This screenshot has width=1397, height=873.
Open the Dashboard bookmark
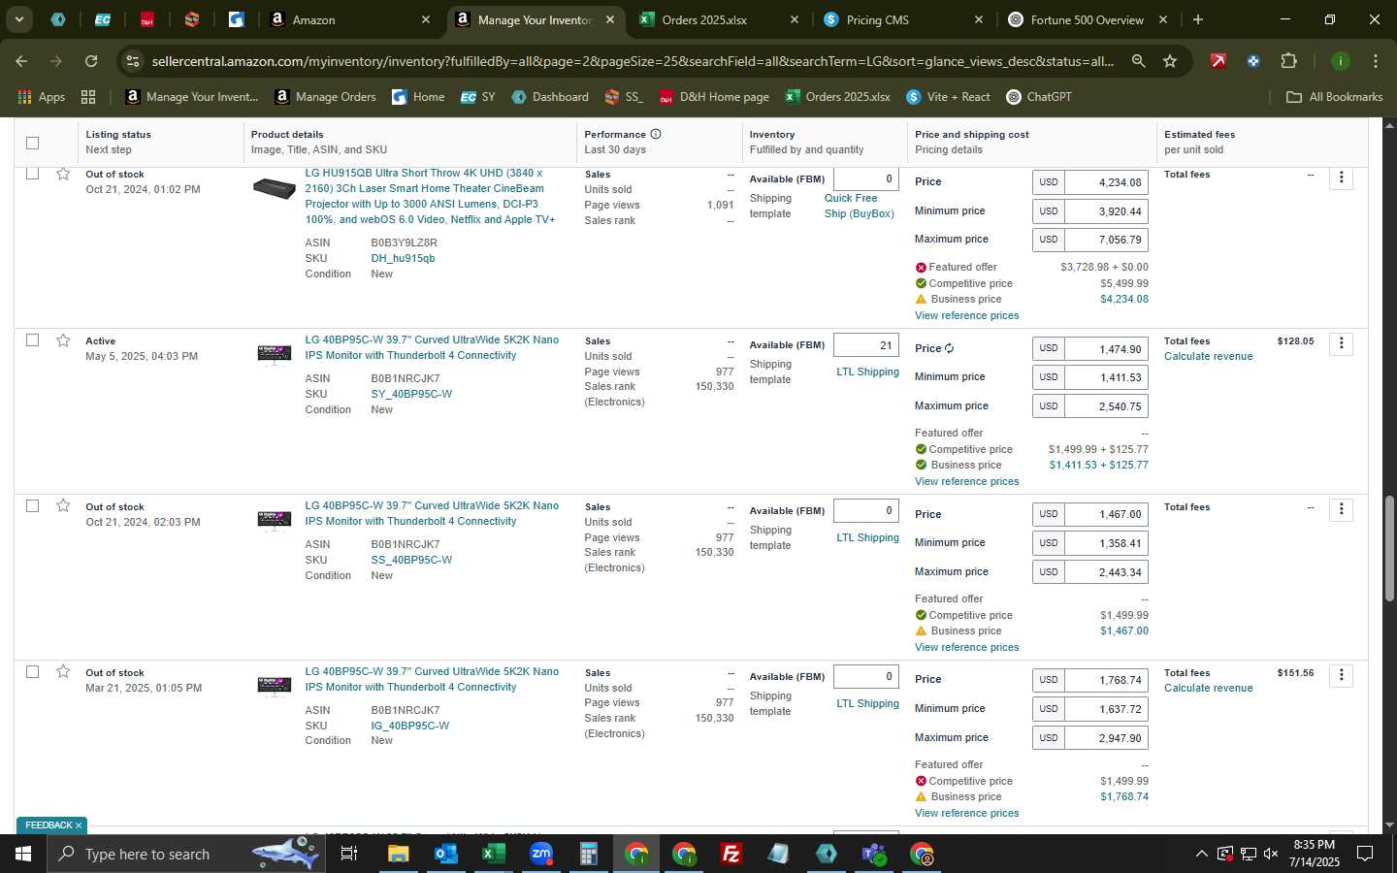[x=550, y=97]
